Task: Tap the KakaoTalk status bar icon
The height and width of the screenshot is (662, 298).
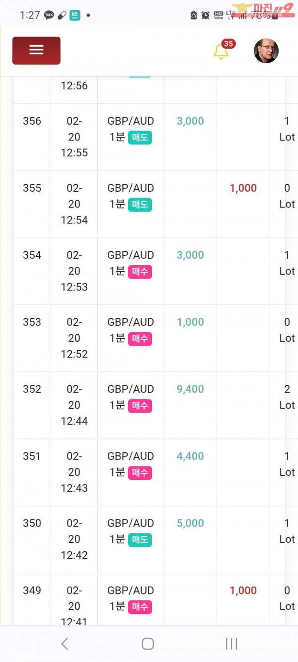Action: click(49, 15)
